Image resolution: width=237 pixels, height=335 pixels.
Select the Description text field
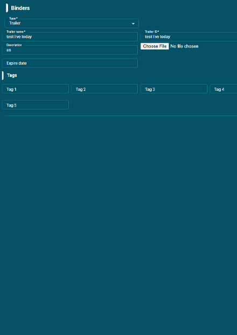tap(70, 50)
